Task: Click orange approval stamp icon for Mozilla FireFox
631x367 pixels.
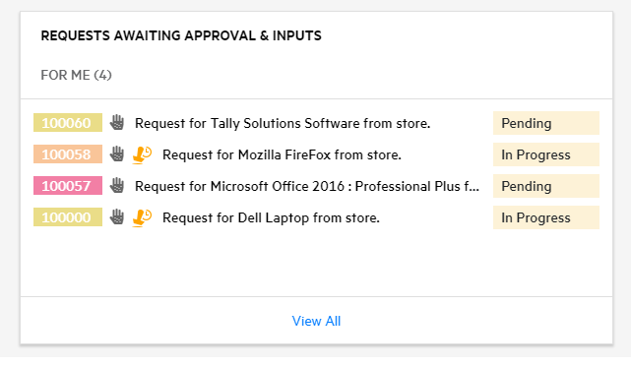Action: click(142, 154)
